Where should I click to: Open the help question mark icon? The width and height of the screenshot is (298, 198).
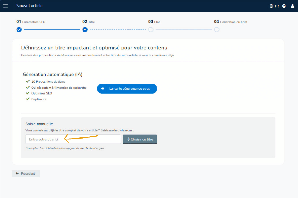pyautogui.click(x=284, y=6)
